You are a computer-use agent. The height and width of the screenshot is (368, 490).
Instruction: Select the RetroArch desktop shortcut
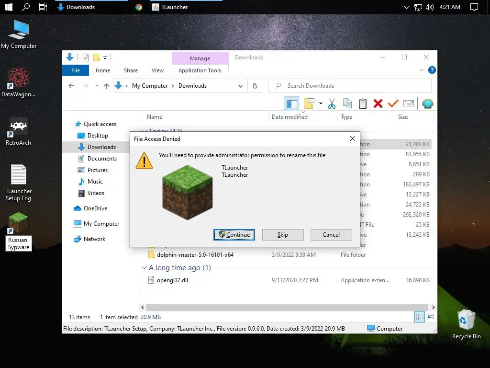pyautogui.click(x=19, y=132)
